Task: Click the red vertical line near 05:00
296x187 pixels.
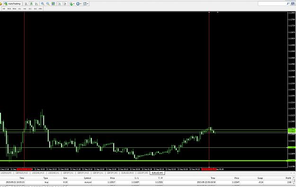Action: (209, 89)
